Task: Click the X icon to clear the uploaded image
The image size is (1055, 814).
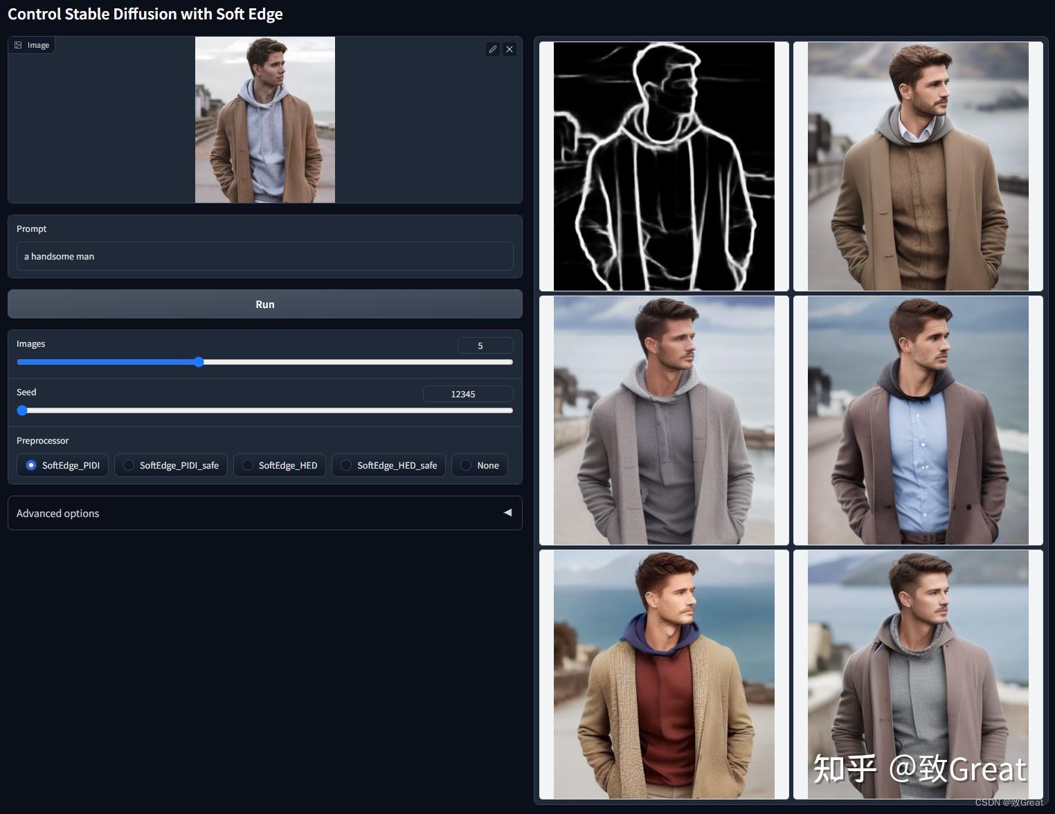Action: point(510,49)
